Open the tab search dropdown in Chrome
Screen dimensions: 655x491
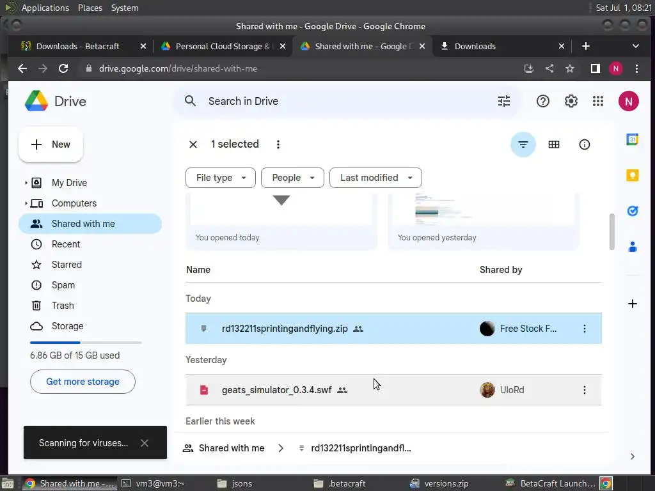[635, 46]
